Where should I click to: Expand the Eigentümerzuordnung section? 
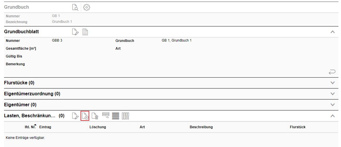point(333,94)
